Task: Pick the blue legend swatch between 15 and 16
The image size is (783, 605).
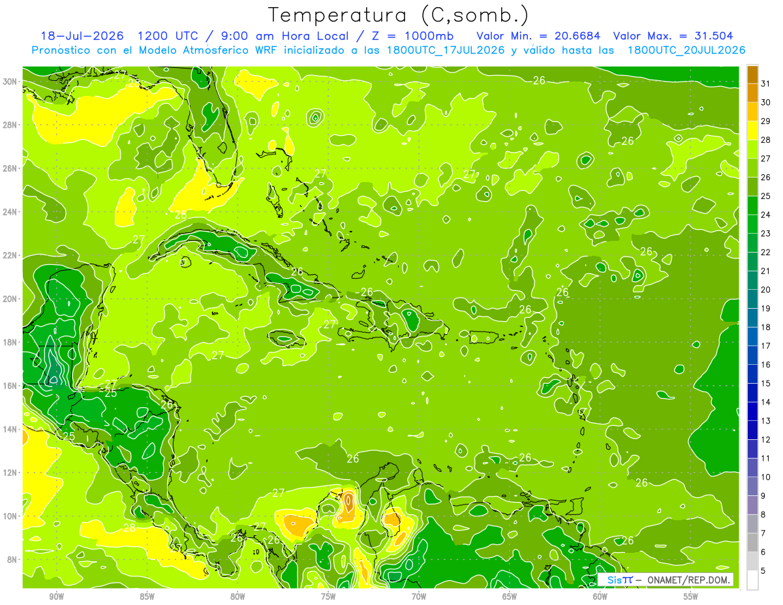Action: coord(752,374)
